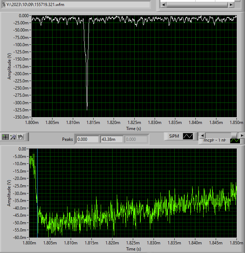This screenshot has width=245, height=253.
Task: Click the 1.820m tick on lower time axis
Action: coord(112,243)
